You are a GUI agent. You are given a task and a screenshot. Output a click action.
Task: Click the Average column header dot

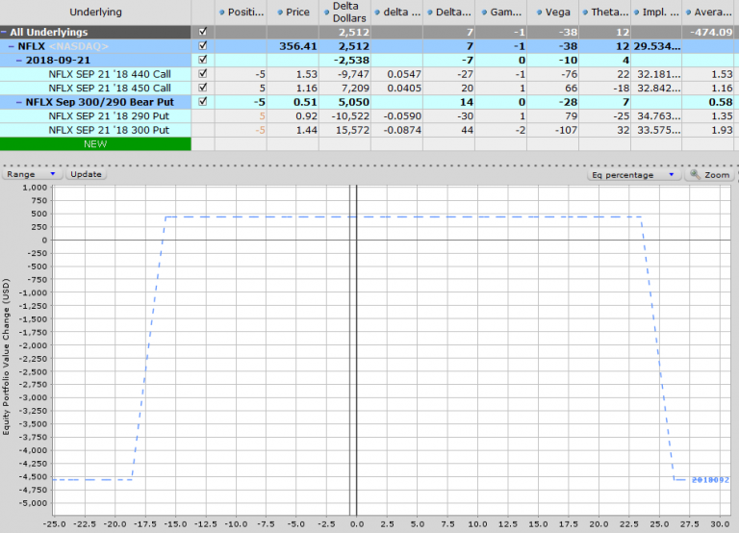point(688,13)
